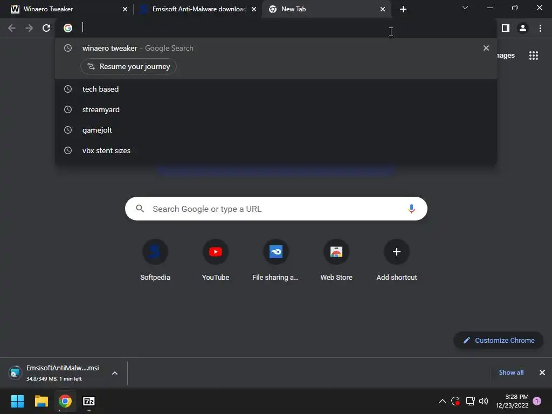Click the sync tray icon
This screenshot has width=552, height=414.
coord(456,401)
